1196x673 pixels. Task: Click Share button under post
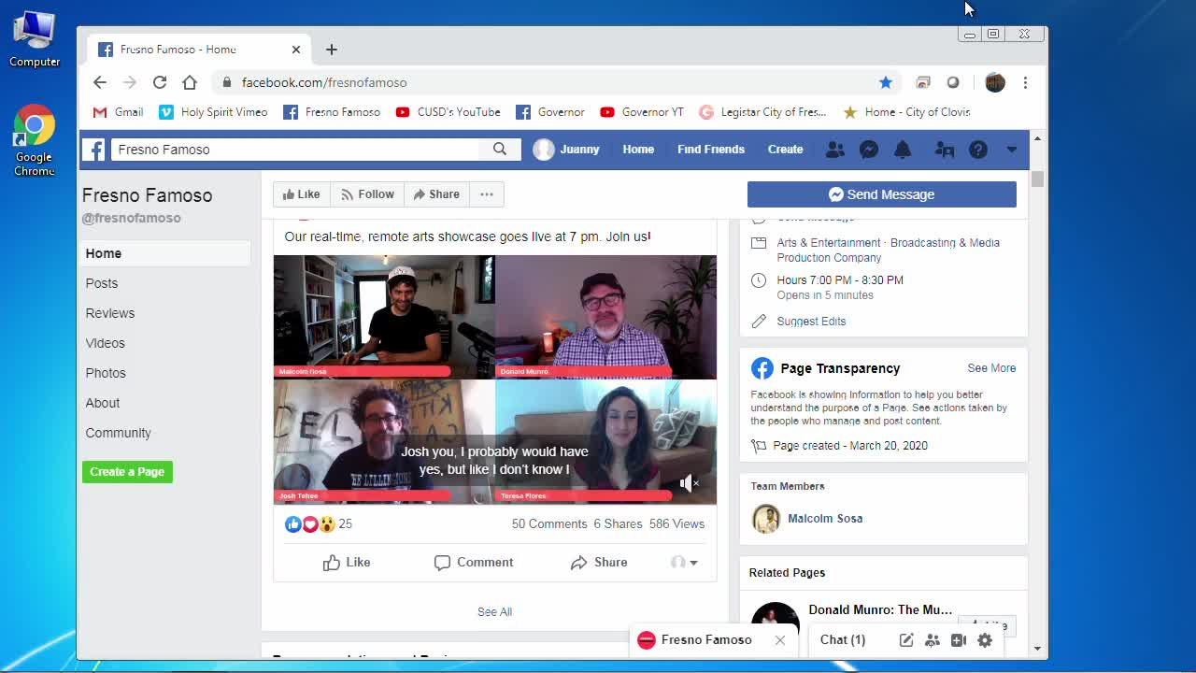point(599,563)
